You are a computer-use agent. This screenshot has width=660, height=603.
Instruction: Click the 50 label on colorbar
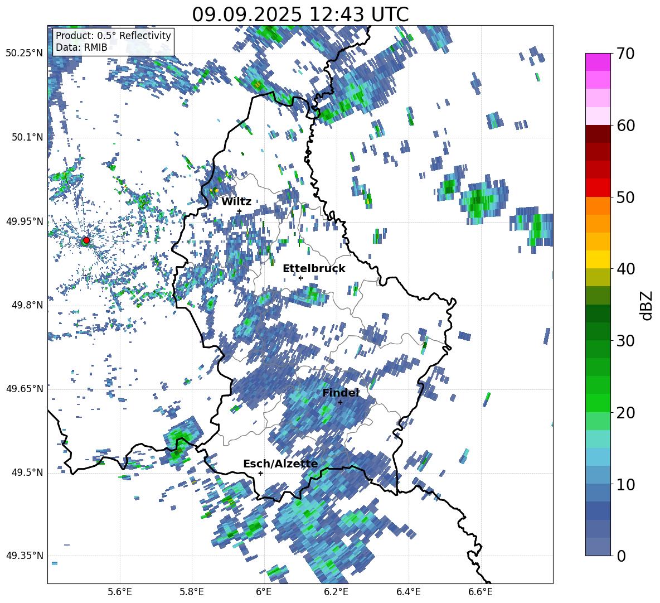point(625,197)
